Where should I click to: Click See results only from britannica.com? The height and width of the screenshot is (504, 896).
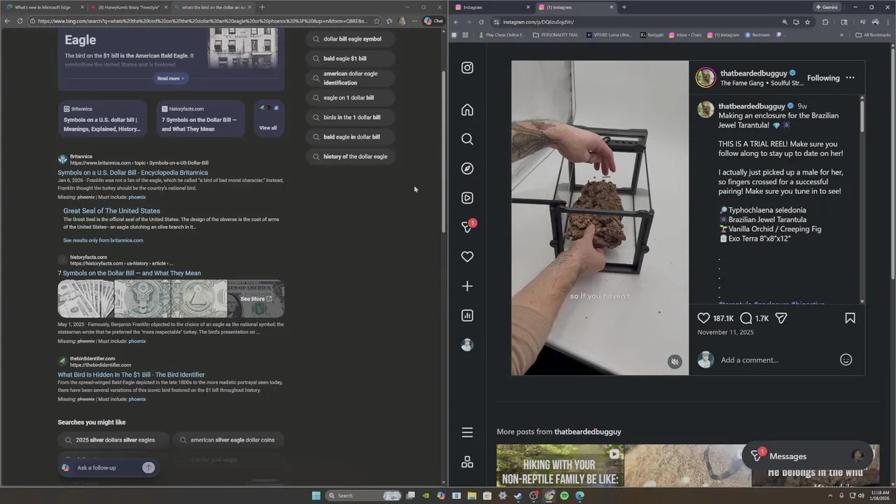tap(103, 240)
